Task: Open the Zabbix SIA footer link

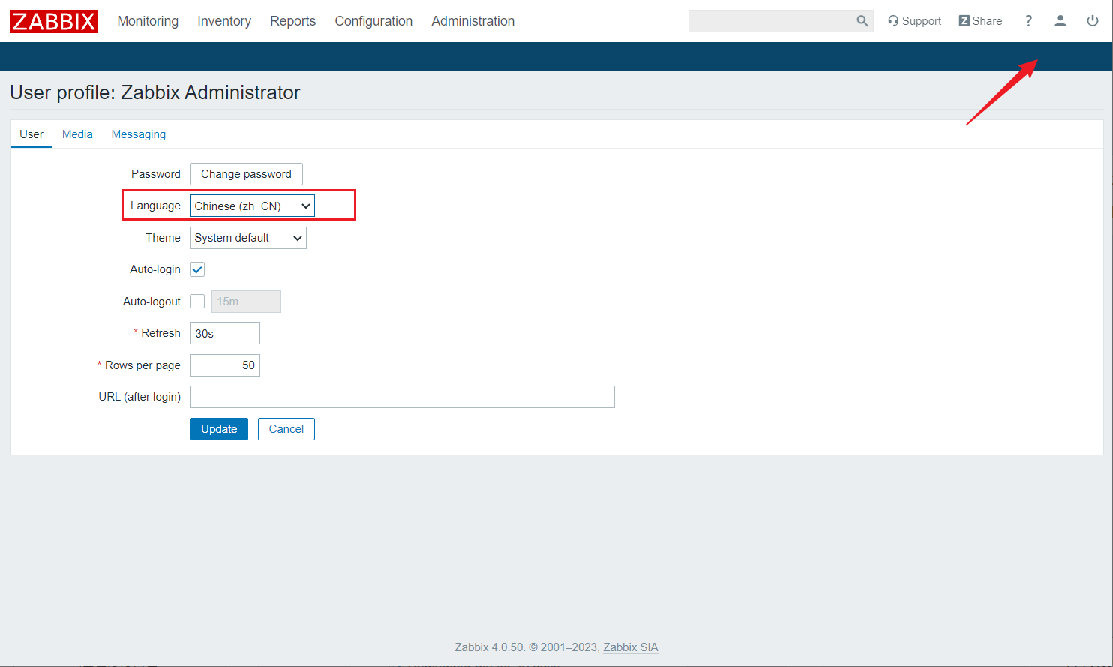Action: (631, 647)
